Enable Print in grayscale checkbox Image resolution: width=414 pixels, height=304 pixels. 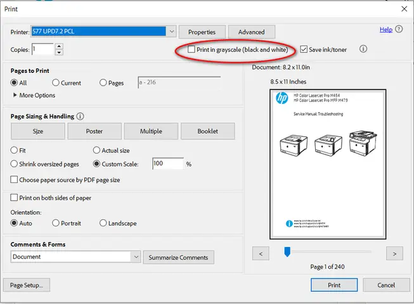pos(191,49)
